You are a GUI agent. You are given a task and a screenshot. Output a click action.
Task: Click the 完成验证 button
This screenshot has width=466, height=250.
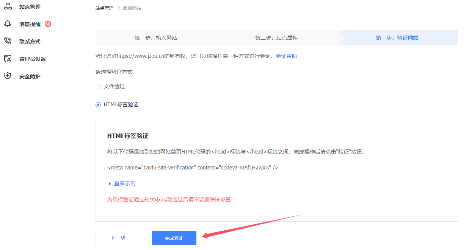174,238
